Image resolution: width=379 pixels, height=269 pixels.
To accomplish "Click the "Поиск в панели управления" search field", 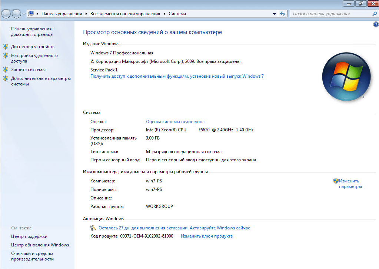I will [330, 14].
